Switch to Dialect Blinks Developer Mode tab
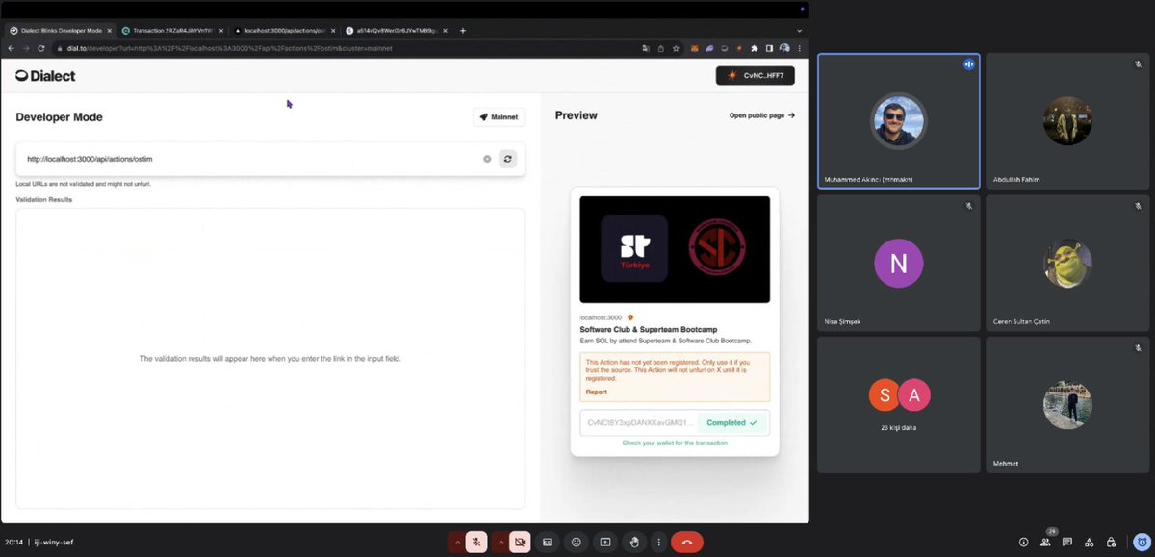 60,30
